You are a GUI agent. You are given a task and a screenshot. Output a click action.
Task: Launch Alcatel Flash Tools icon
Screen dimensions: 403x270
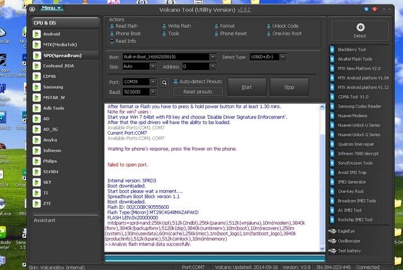click(332, 59)
